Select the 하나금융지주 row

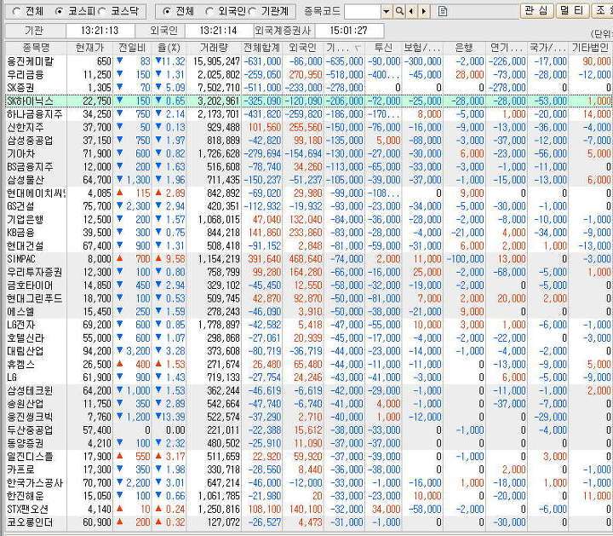click(x=309, y=114)
